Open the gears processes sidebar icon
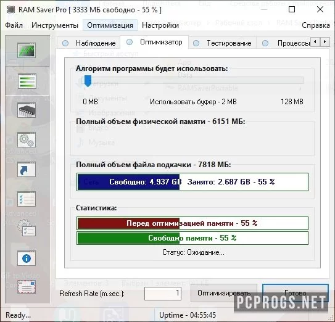The width and height of the screenshot is (335, 322). 27,140
